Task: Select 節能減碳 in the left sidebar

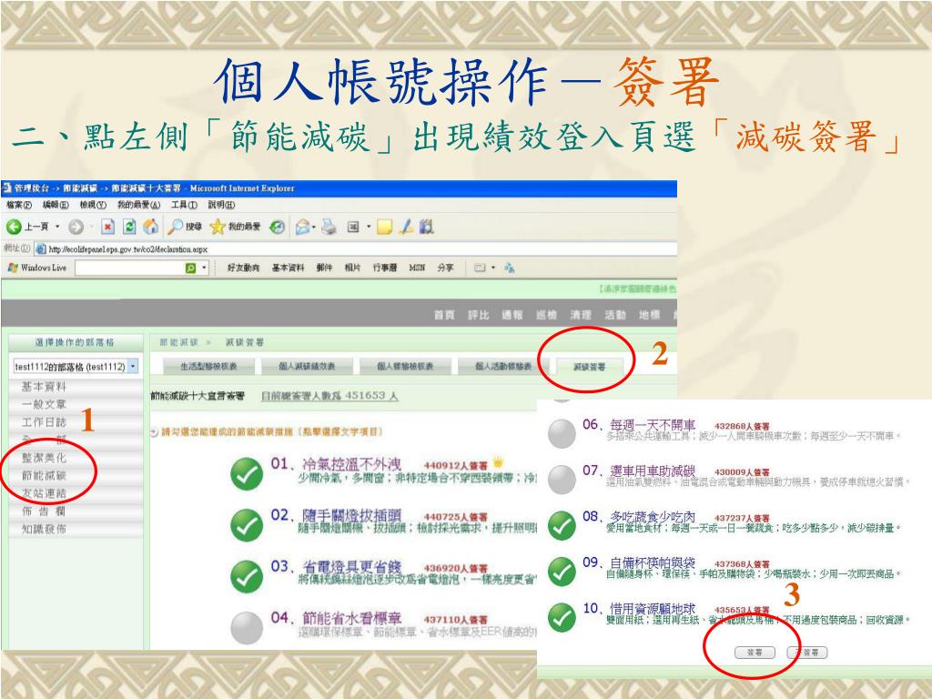Action: pyautogui.click(x=44, y=475)
